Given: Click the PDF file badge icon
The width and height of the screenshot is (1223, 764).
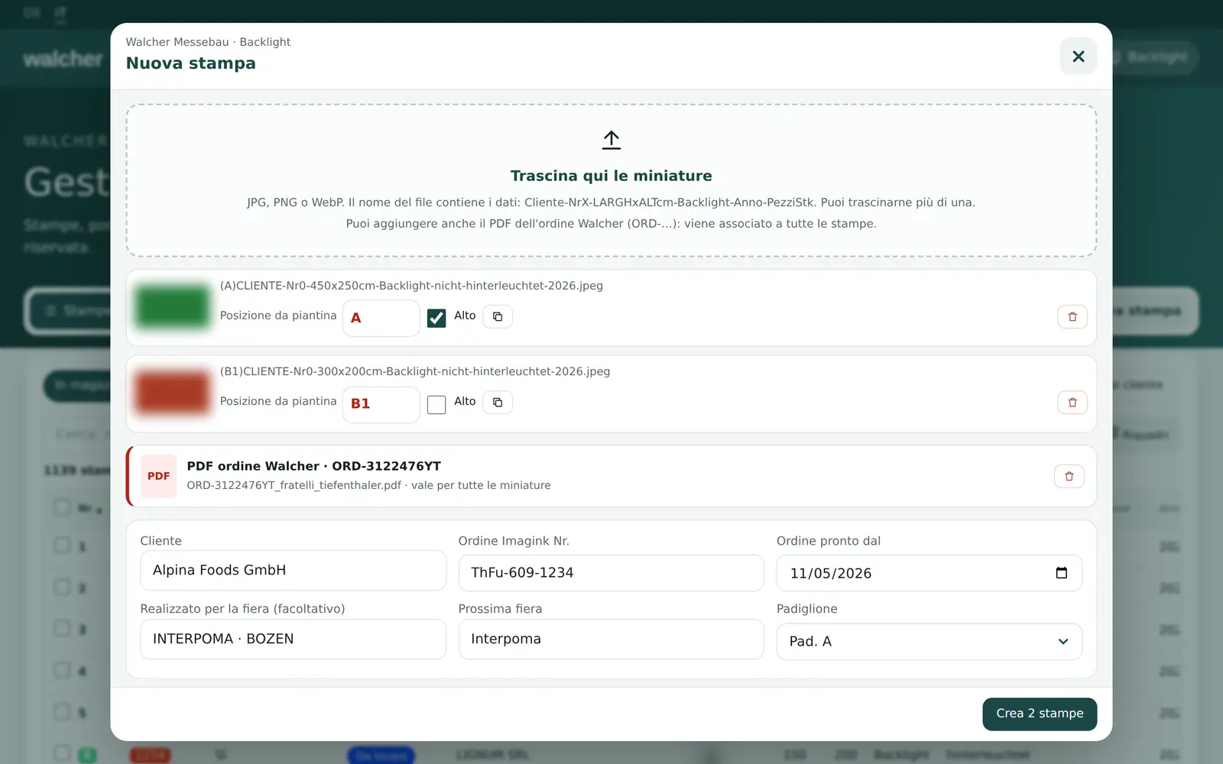Looking at the screenshot, I should pyautogui.click(x=159, y=476).
